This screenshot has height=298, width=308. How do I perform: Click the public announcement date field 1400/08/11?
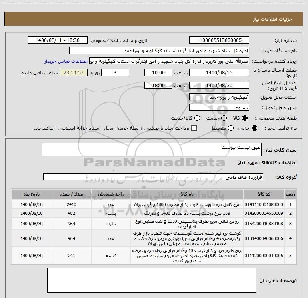pos(58,40)
